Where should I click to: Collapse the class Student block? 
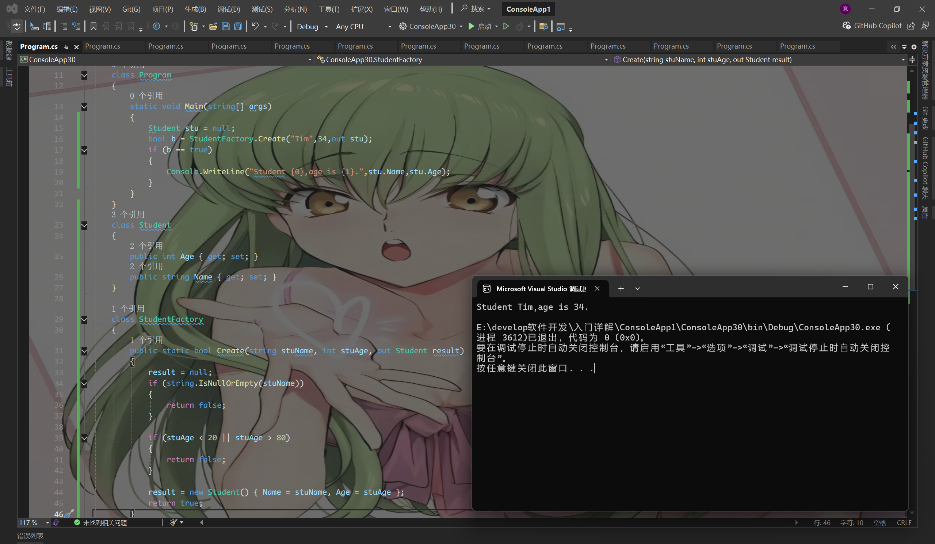(x=84, y=225)
